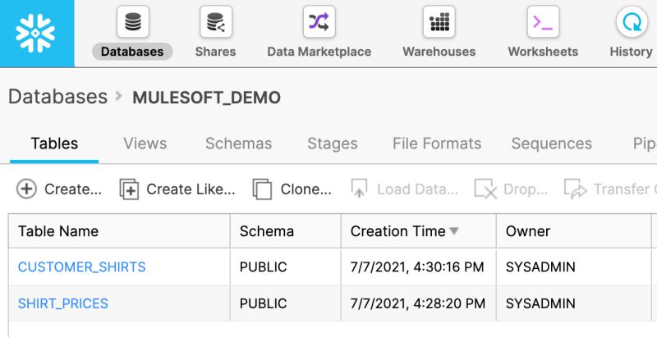Image resolution: width=657 pixels, height=337 pixels.
Task: Select SYSADMIN owner in SHIRT_PRICES row
Action: [x=540, y=303]
